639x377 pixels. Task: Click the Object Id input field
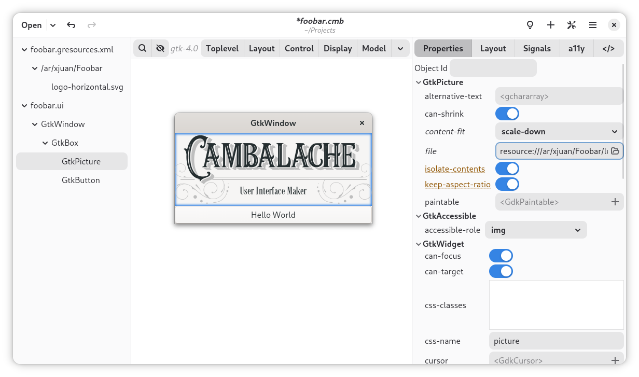click(493, 68)
